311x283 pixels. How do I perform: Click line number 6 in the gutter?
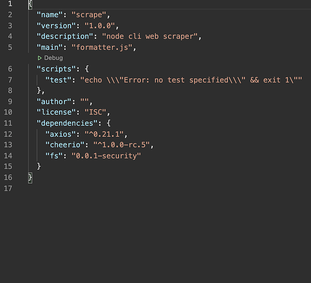coord(10,69)
